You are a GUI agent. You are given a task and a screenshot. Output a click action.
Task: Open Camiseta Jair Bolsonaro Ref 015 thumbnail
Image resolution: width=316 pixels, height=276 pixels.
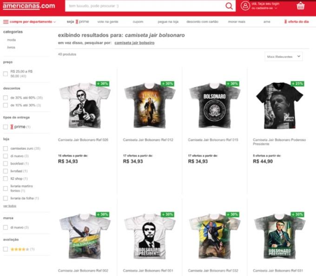pyautogui.click(x=214, y=106)
